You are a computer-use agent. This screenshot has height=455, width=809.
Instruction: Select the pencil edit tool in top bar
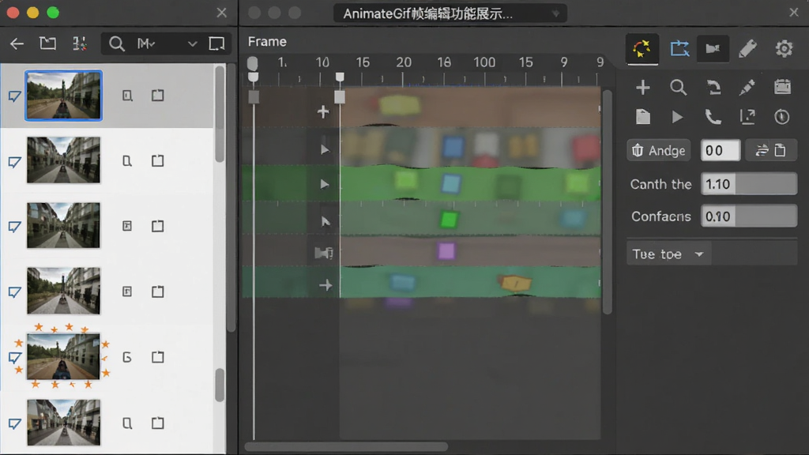[x=747, y=49]
